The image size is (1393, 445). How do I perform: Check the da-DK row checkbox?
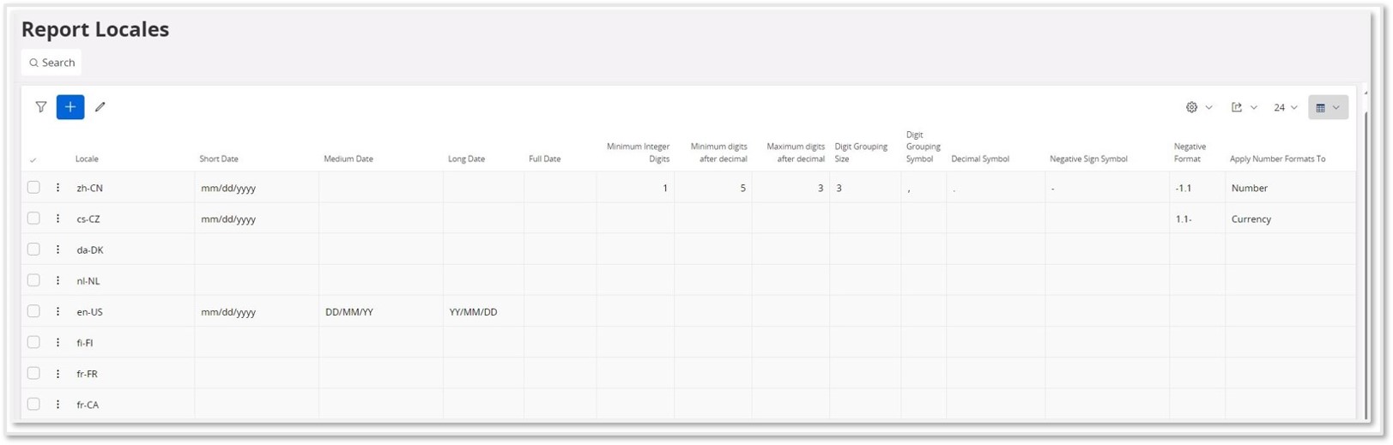point(33,249)
